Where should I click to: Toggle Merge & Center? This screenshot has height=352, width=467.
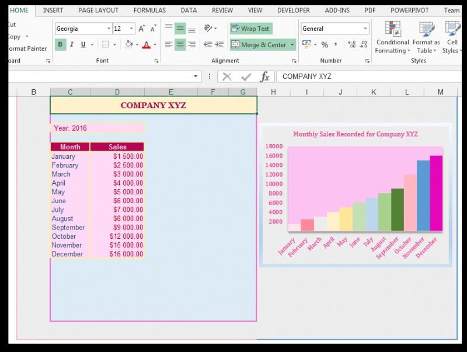[x=259, y=45]
